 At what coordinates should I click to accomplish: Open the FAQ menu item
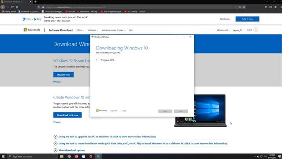(x=131, y=30)
